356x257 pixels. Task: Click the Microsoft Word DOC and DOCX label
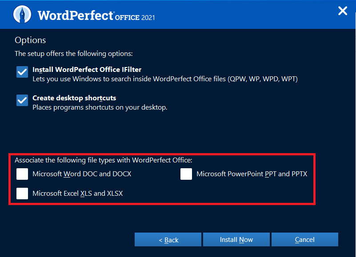pyautogui.click(x=81, y=174)
